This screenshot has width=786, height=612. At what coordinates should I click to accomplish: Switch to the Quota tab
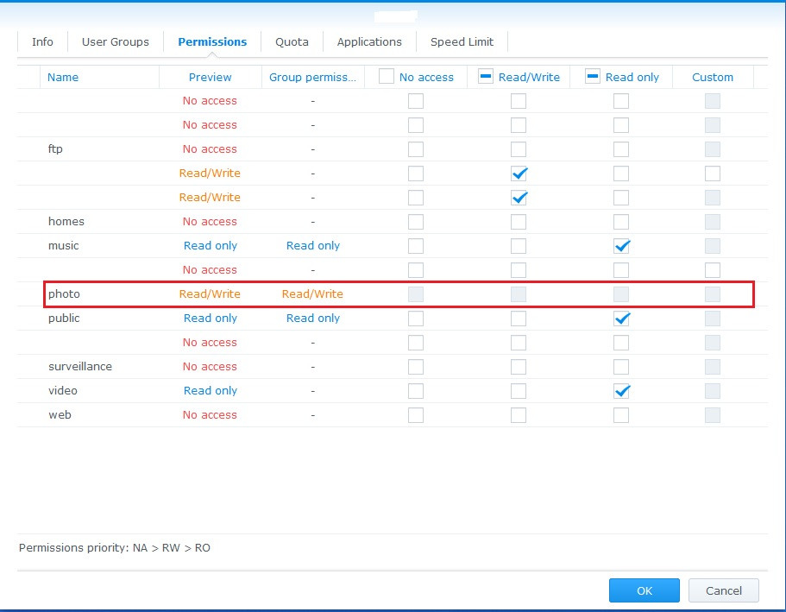tap(292, 41)
